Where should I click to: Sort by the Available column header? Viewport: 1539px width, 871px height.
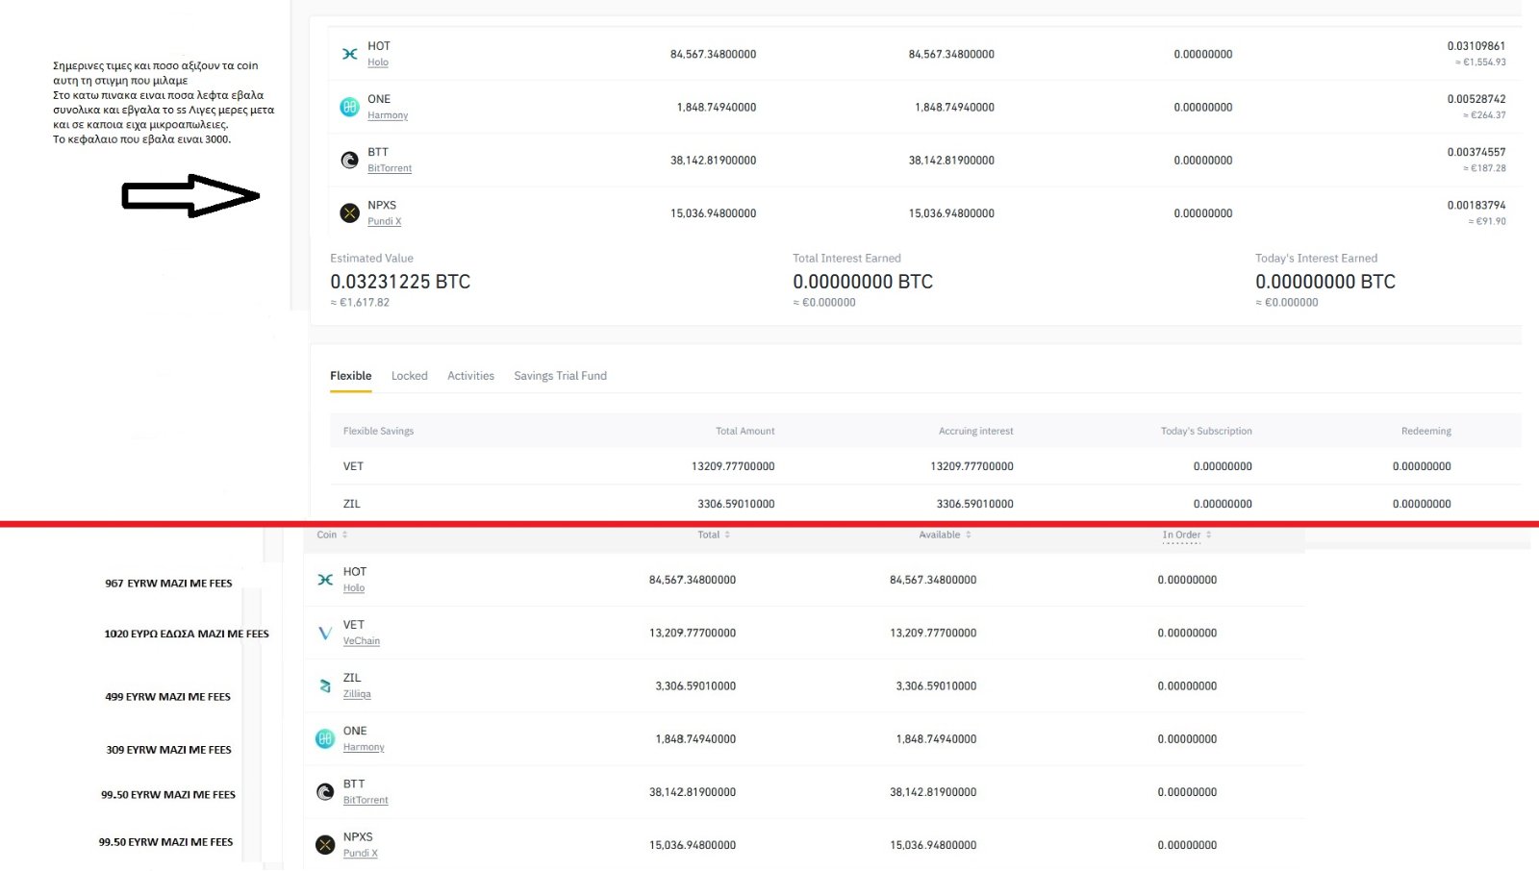tap(945, 535)
